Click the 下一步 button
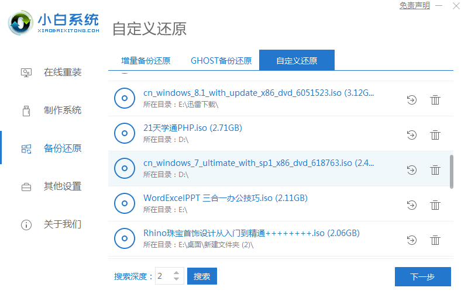Image resolution: width=461 pixels, height=291 pixels. [422, 277]
